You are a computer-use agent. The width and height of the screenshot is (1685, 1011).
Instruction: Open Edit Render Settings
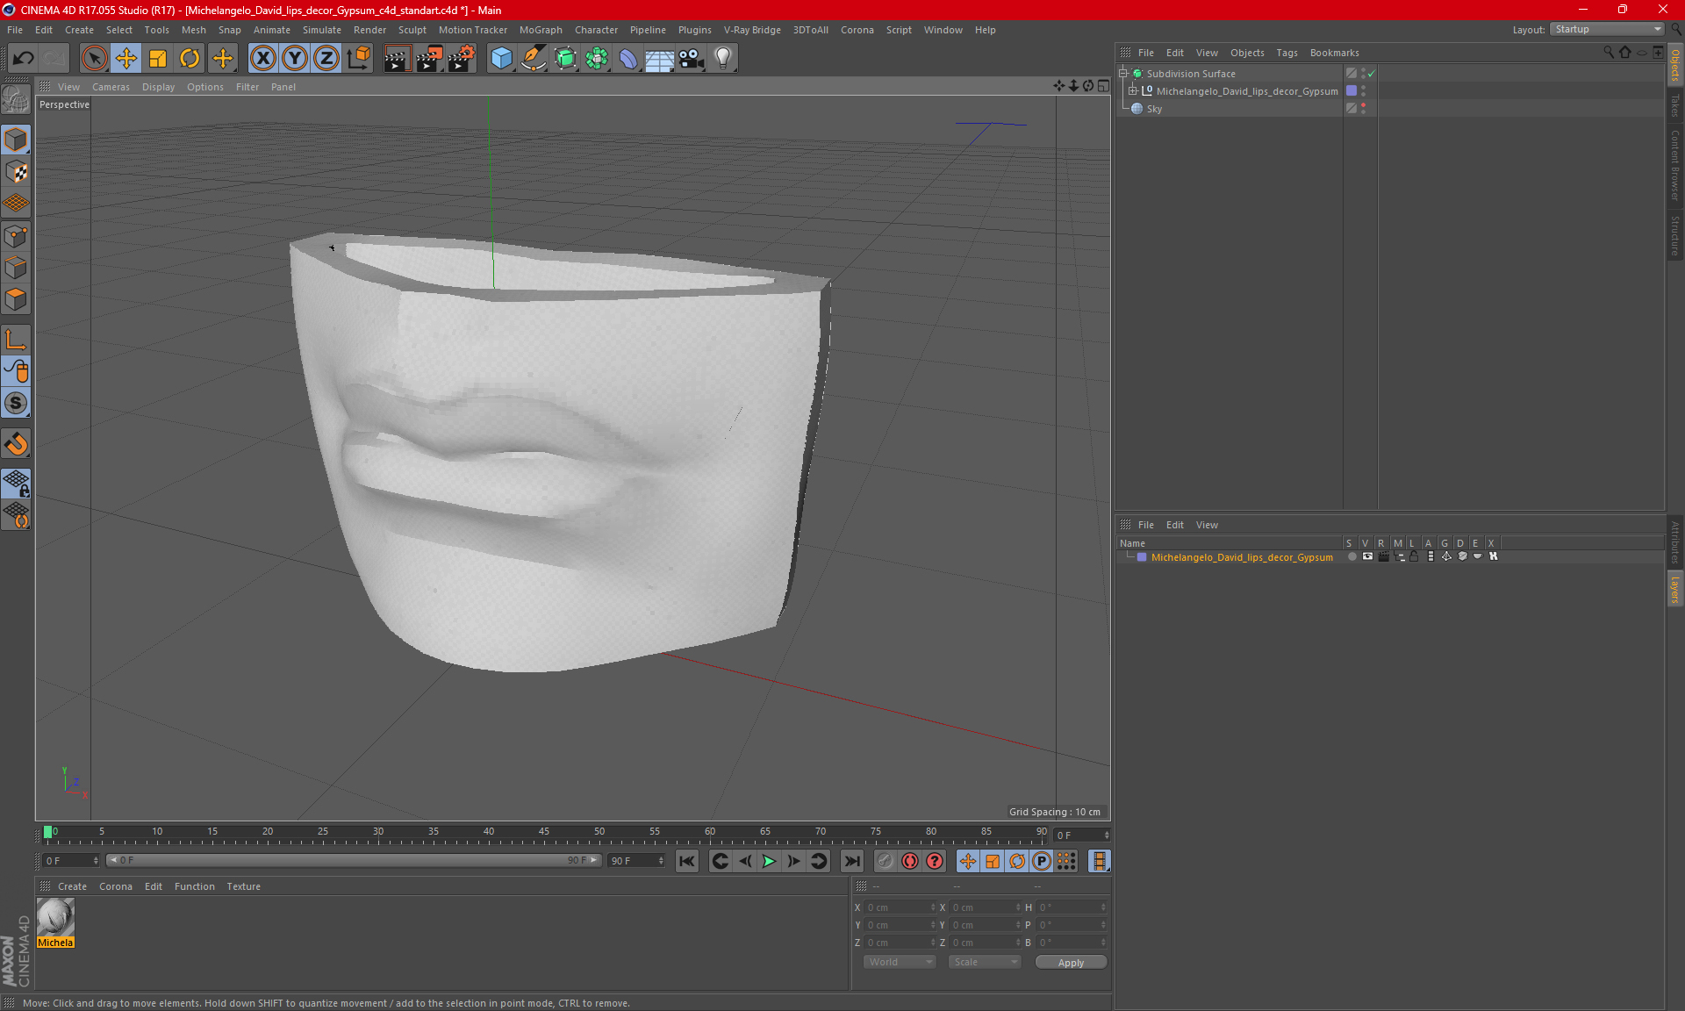[x=462, y=58]
